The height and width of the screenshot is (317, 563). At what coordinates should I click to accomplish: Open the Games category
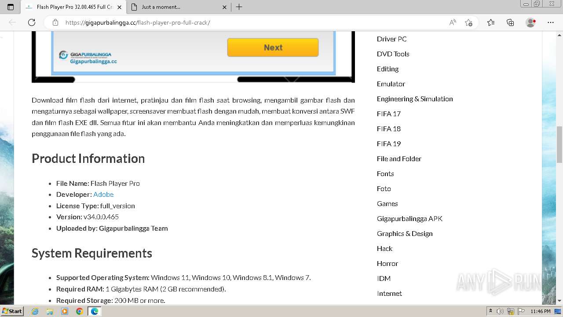387,203
